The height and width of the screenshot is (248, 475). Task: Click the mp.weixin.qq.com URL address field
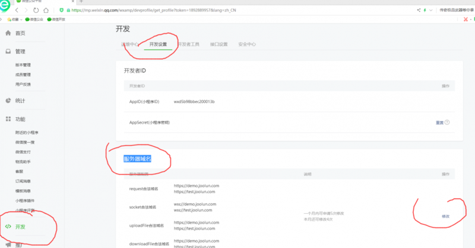(154, 10)
